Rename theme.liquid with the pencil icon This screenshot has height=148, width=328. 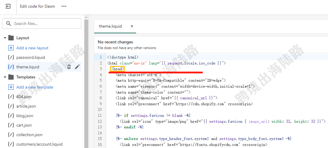click(x=77, y=67)
